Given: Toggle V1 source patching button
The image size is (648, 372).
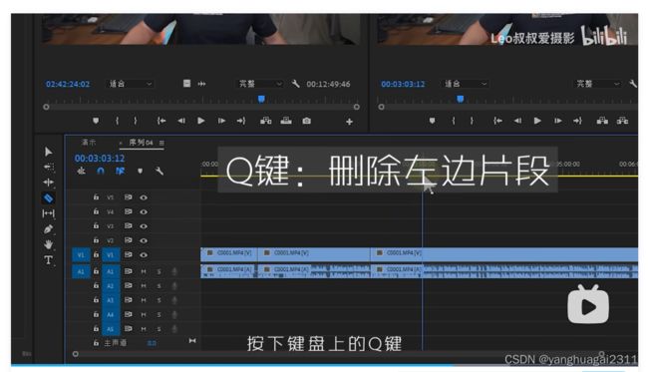Looking at the screenshot, I should click(x=81, y=255).
